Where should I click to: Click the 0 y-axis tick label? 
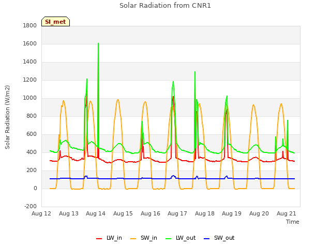tap(35, 188)
